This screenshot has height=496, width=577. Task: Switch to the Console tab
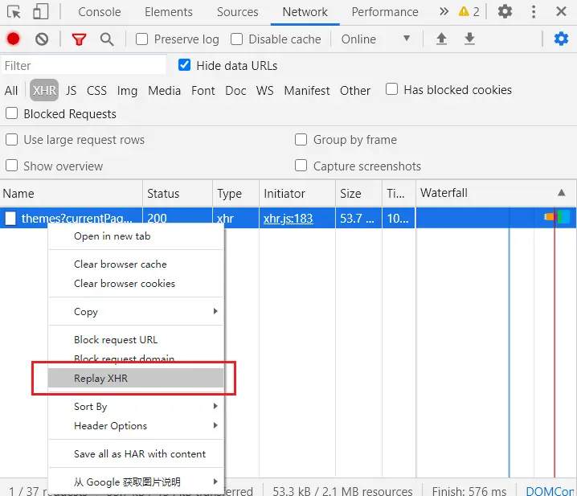tap(100, 12)
